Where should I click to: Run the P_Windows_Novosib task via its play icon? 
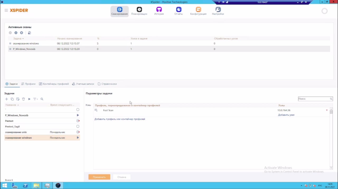pos(78,115)
